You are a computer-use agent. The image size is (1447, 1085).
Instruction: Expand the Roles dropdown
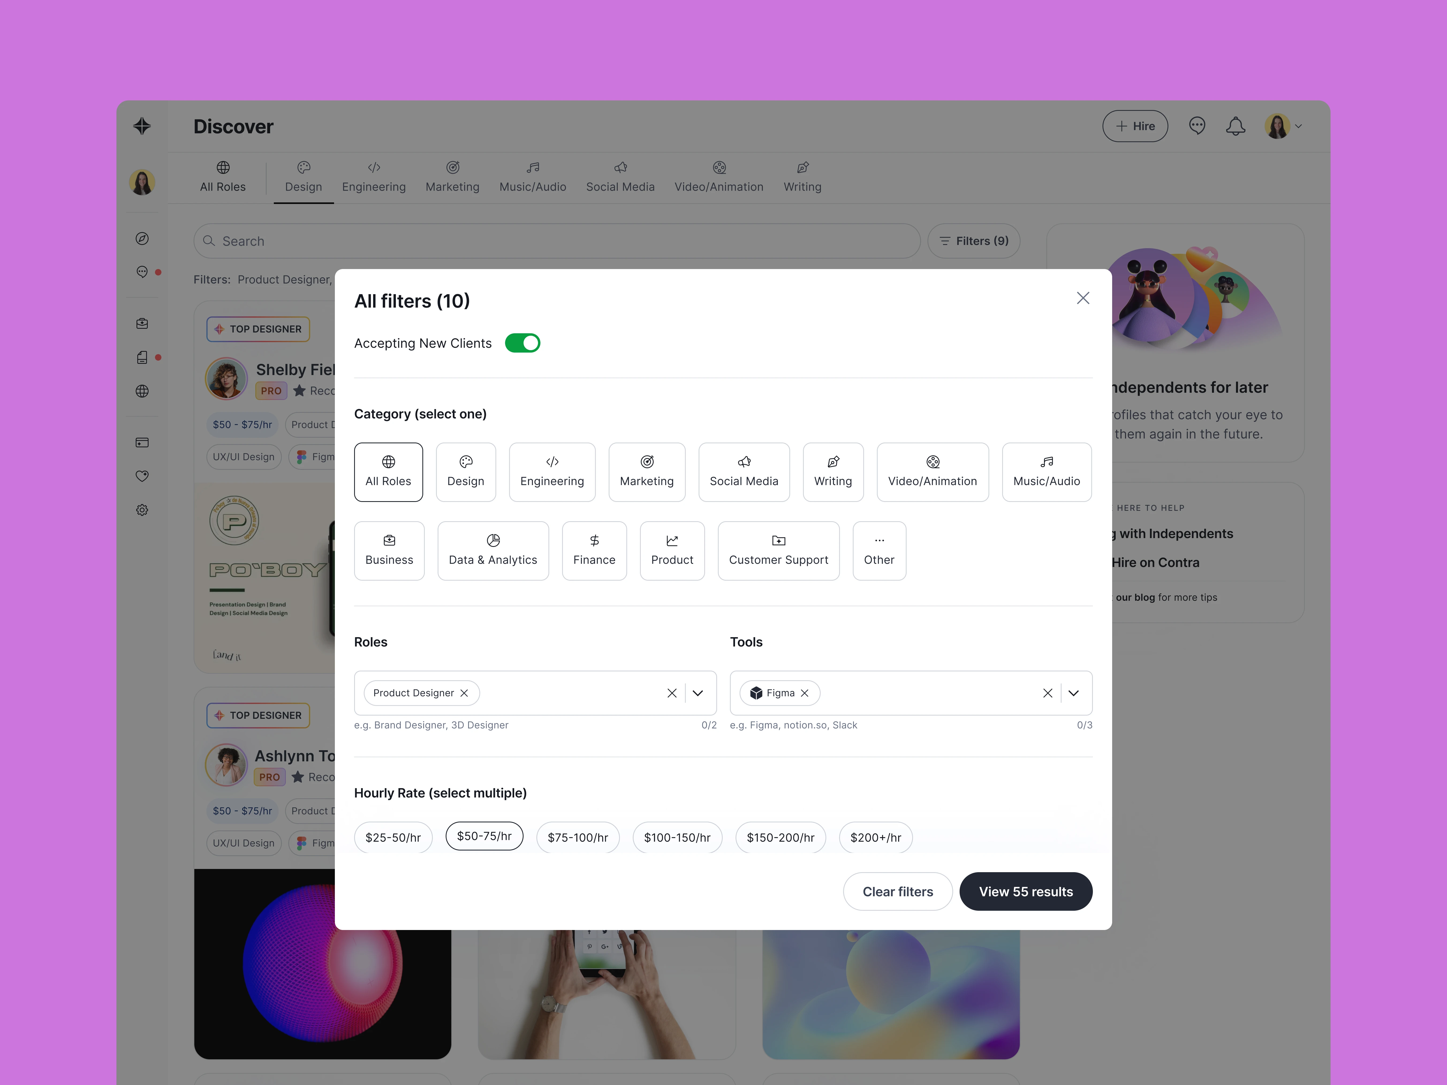[698, 693]
